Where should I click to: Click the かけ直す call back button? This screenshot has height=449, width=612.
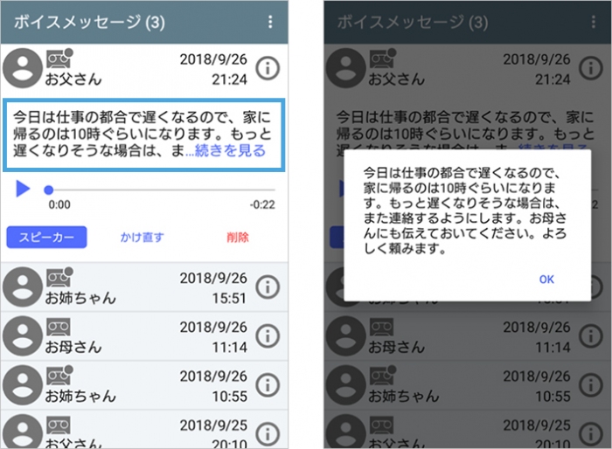click(143, 237)
